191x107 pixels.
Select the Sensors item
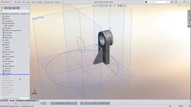pos(7,18)
